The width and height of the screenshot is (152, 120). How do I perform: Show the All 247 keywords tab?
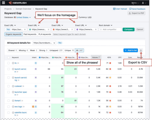click(x=79, y=50)
